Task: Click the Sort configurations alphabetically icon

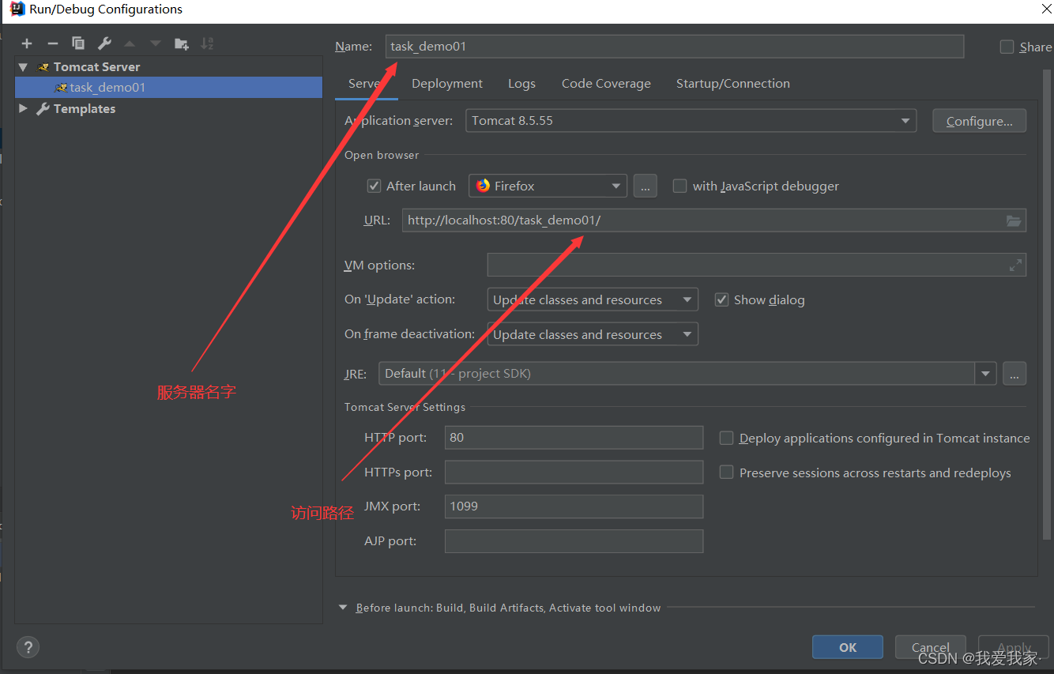Action: 207,43
